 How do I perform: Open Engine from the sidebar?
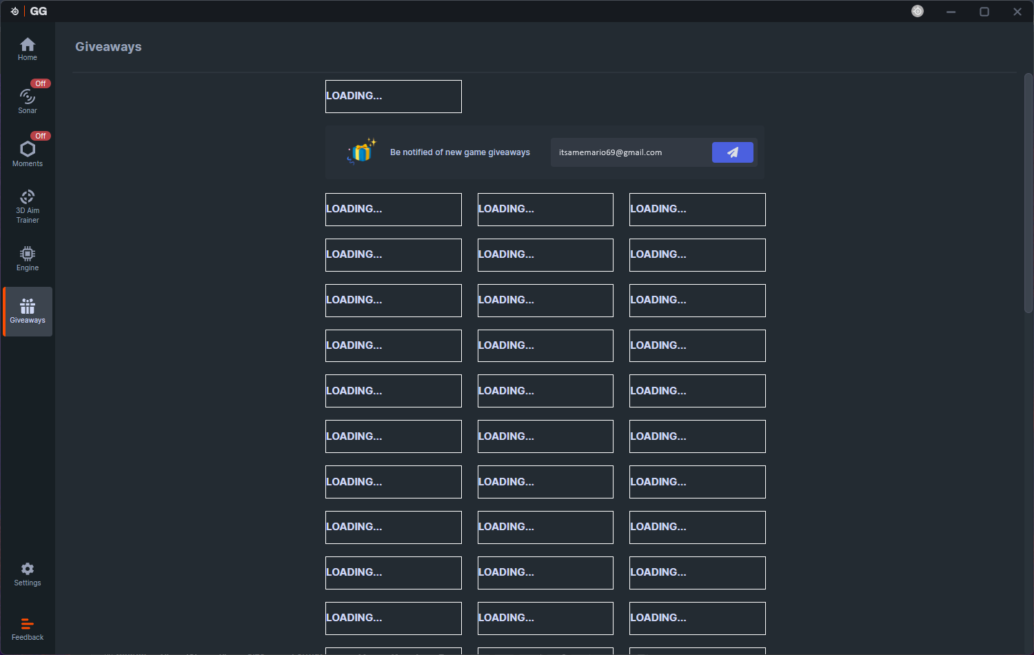click(x=27, y=254)
